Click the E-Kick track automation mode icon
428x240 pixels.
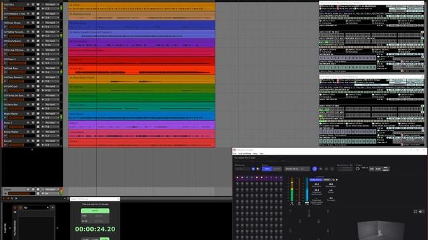(x=38, y=9)
